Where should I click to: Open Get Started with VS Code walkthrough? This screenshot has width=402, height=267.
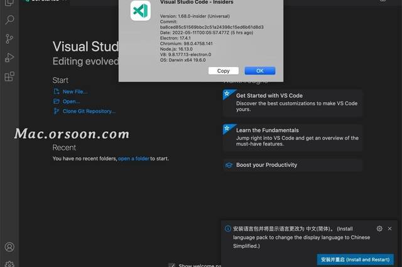point(293,103)
